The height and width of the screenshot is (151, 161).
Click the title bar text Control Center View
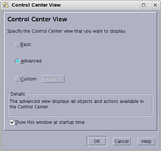click(x=36, y=5)
